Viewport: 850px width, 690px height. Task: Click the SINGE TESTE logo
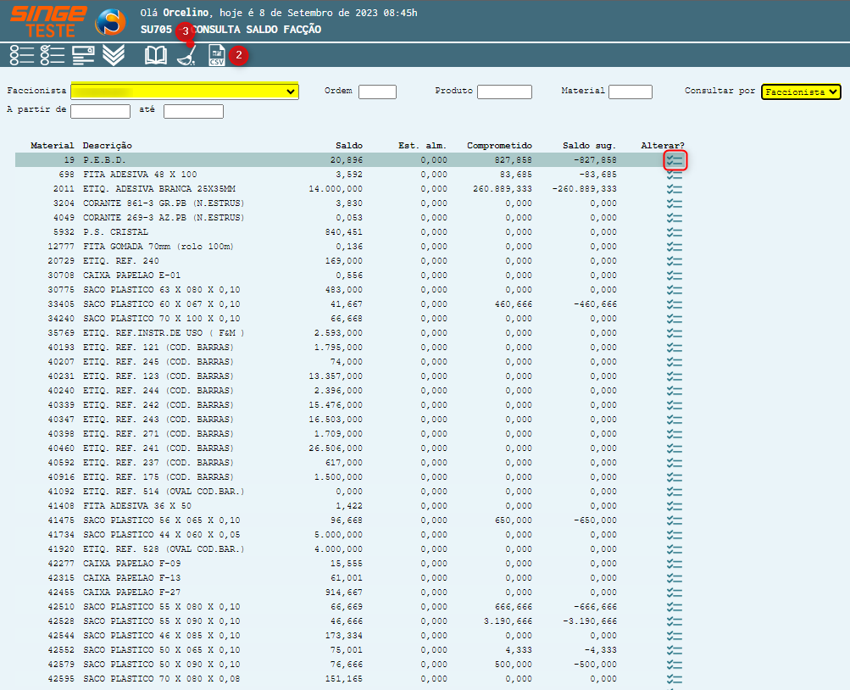point(48,22)
